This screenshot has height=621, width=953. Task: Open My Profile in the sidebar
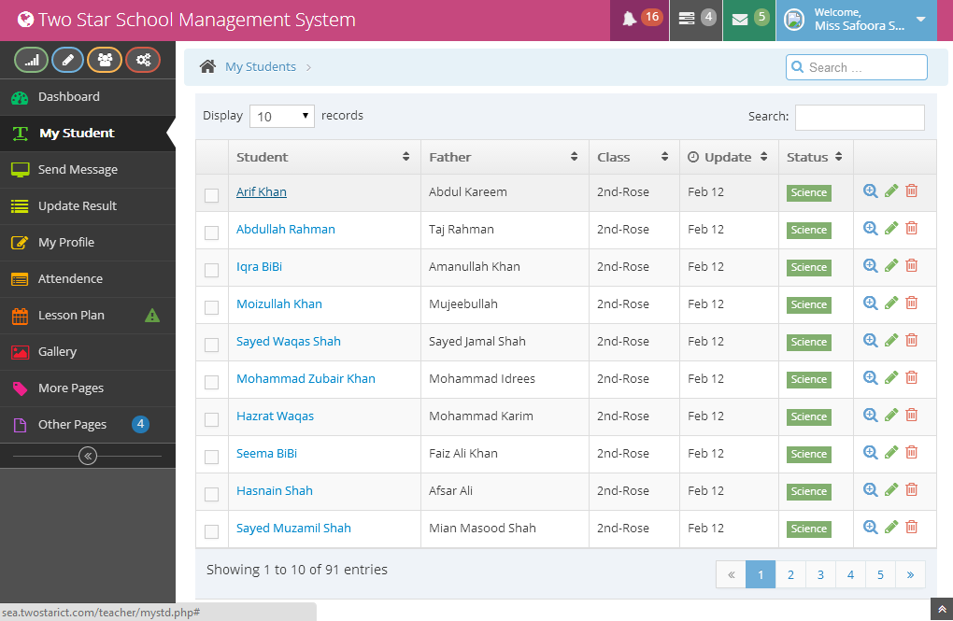tap(88, 243)
